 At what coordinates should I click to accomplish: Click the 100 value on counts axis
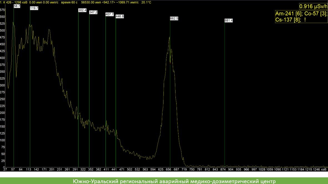(x=2, y=140)
